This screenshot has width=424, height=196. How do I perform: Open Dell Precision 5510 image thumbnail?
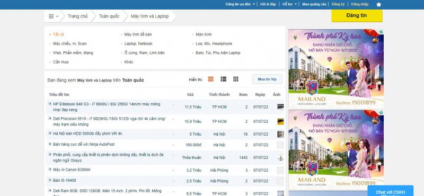tap(281, 121)
